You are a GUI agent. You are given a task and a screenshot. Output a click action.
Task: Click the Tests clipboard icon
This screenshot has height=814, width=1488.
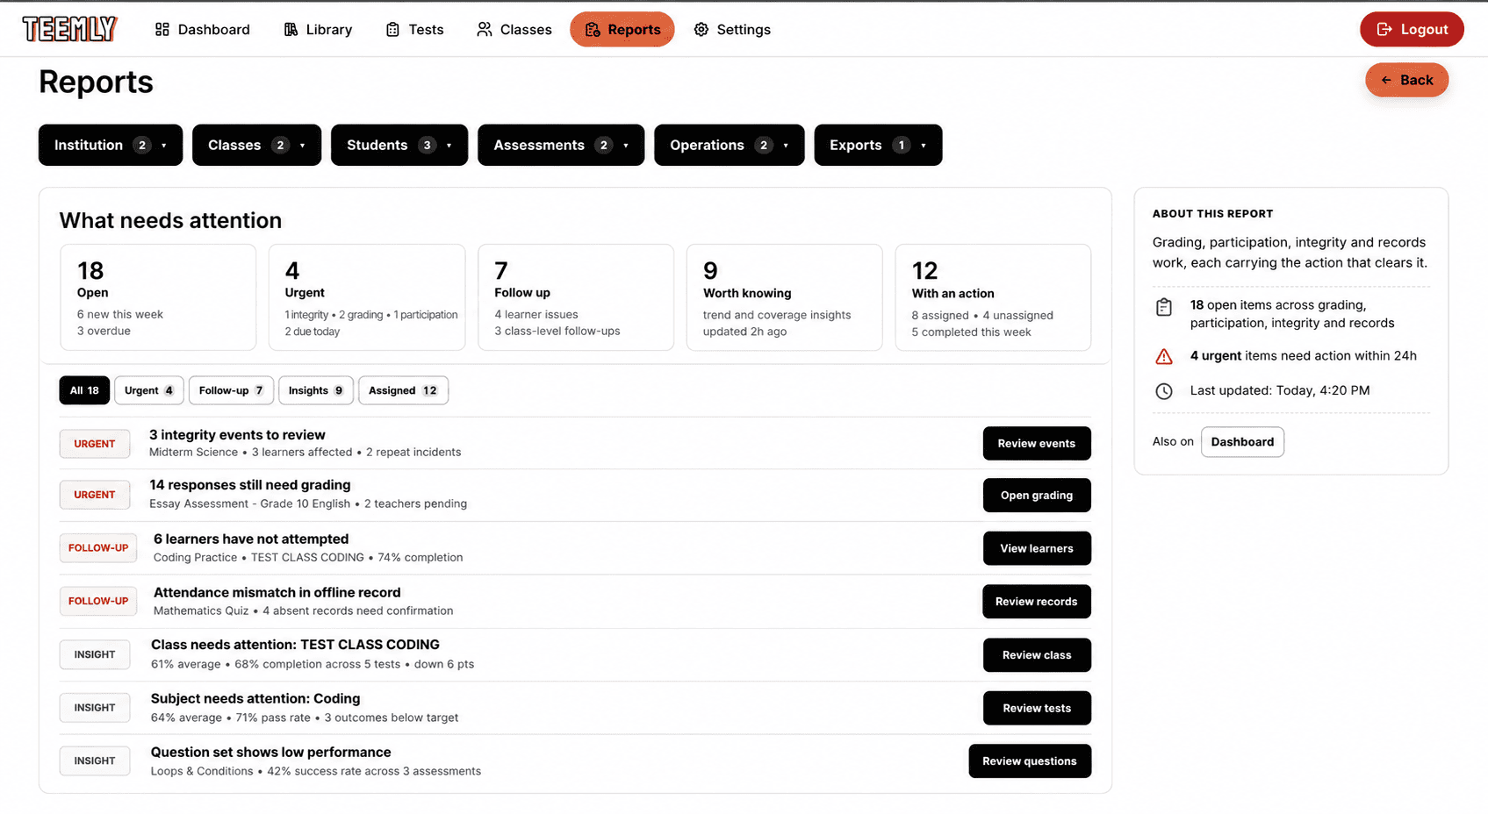(392, 30)
